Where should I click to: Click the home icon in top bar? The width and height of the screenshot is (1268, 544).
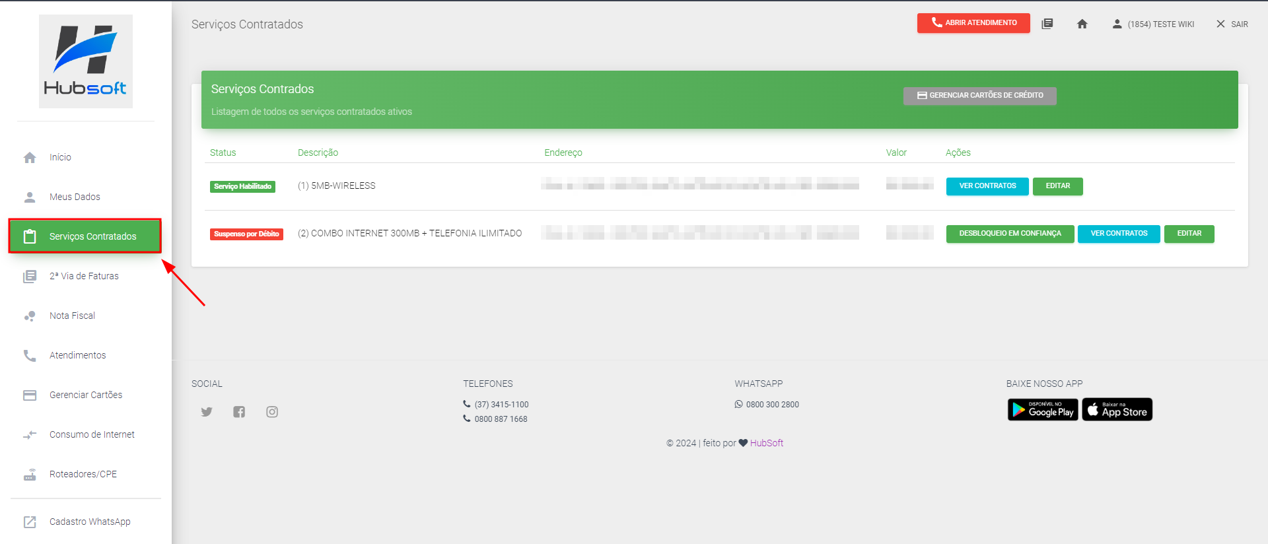[1082, 24]
